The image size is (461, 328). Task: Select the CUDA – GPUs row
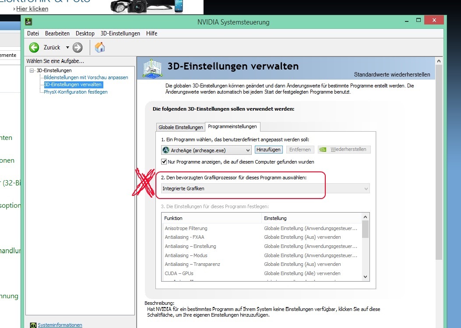(x=262, y=273)
